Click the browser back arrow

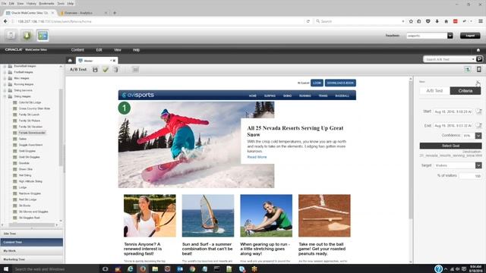click(x=5, y=21)
